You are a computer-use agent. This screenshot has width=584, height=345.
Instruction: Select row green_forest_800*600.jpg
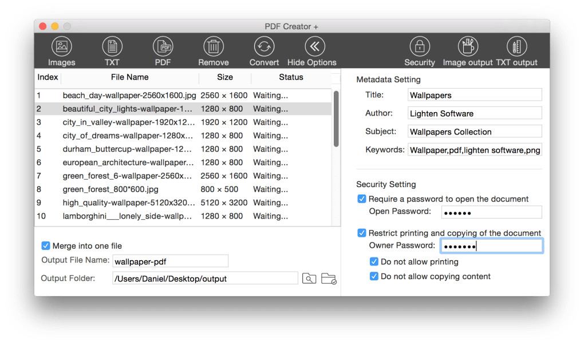(x=183, y=189)
